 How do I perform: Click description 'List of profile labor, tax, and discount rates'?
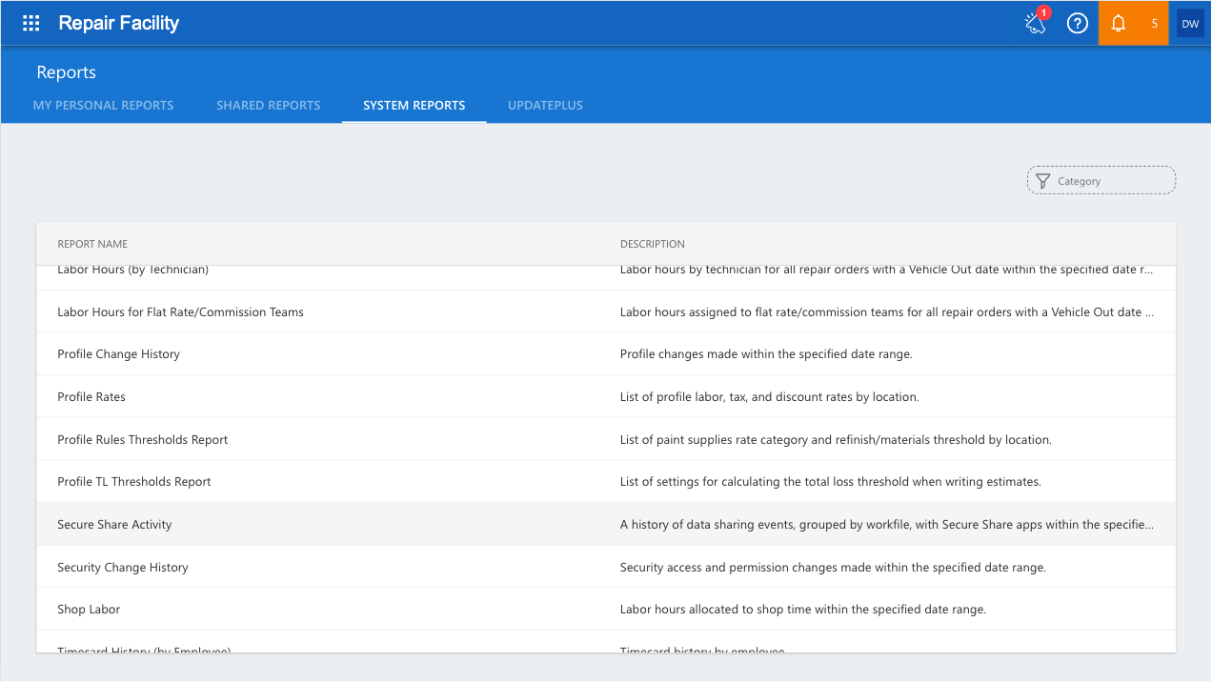pos(770,396)
